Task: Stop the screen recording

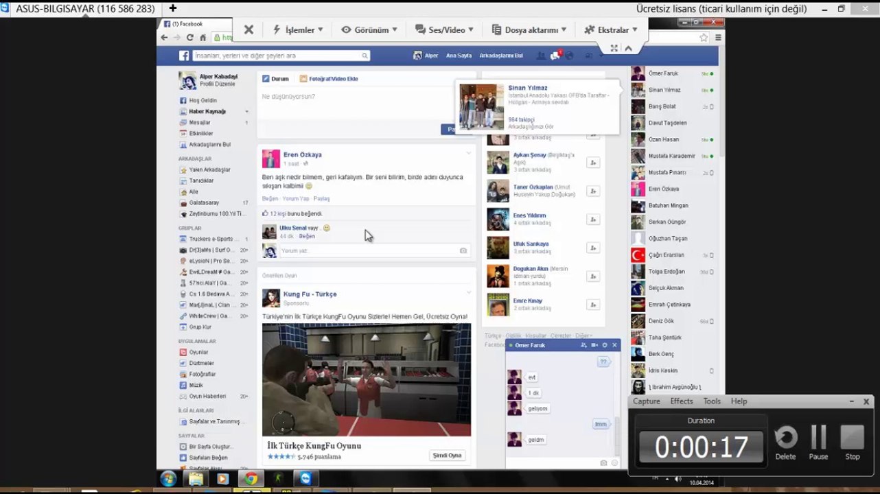Action: 853,443
